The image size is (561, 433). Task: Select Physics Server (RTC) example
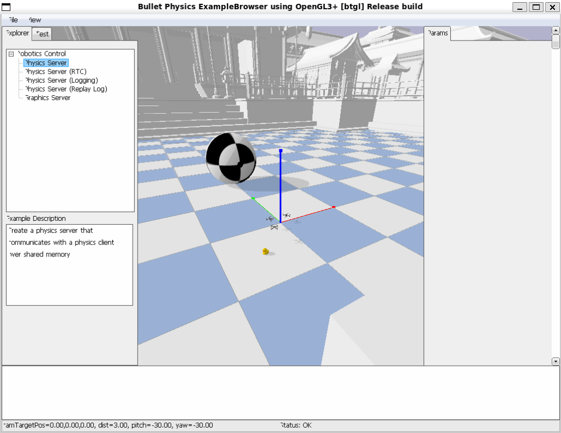[x=55, y=72]
